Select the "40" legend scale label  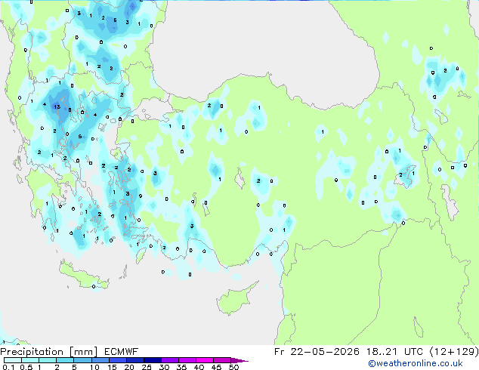point(199,367)
